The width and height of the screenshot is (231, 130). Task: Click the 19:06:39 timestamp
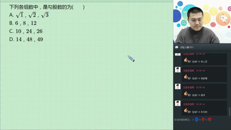[200, 71]
